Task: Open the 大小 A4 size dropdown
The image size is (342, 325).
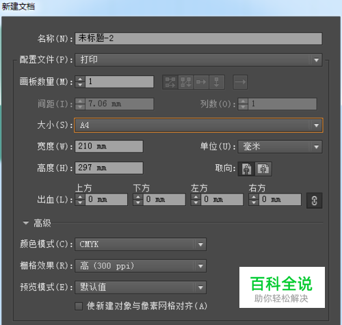Action: (198, 125)
